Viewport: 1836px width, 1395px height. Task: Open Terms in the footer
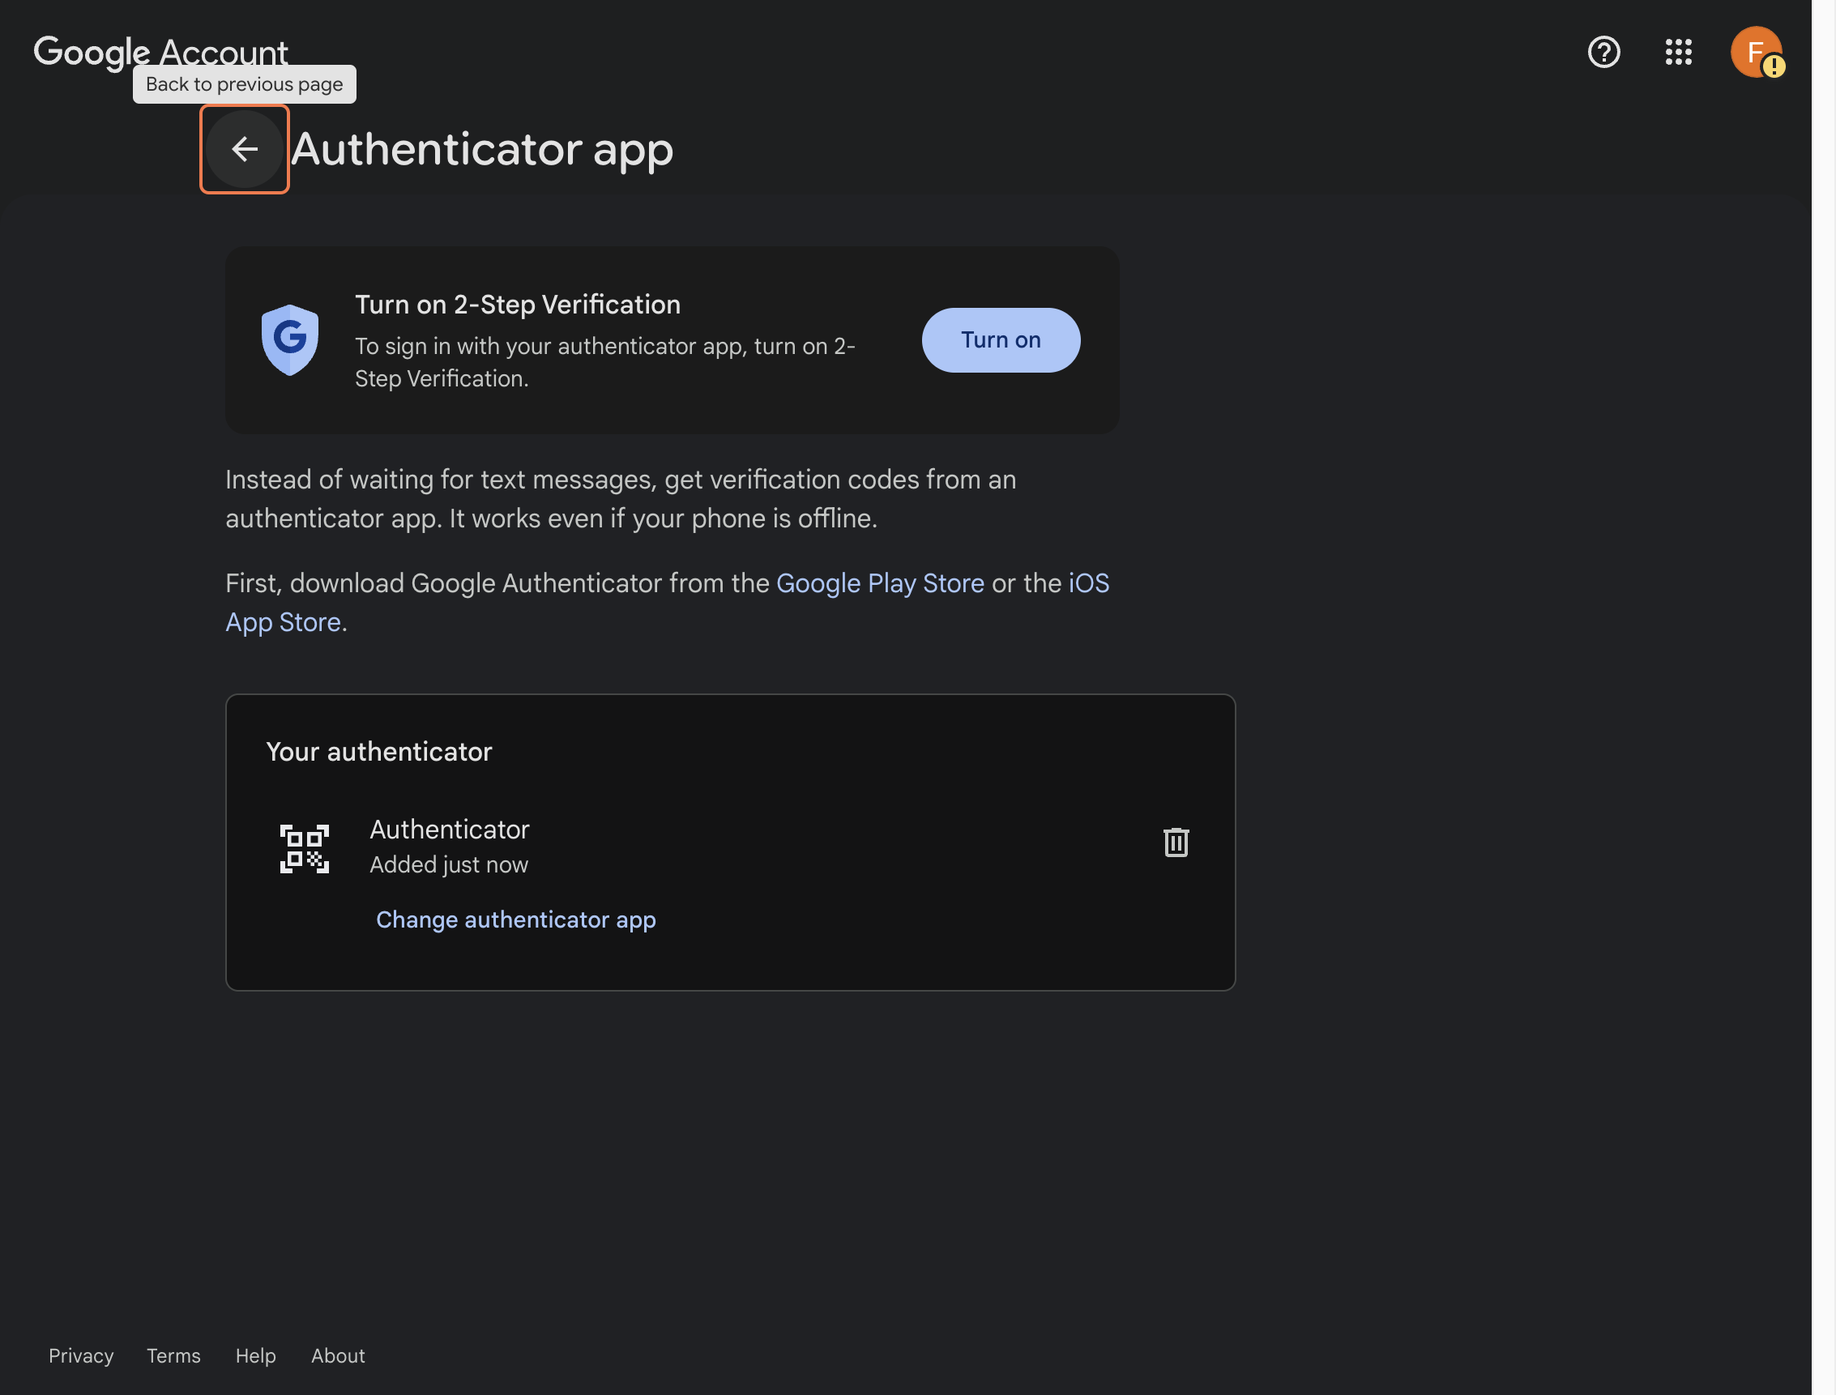[173, 1355]
